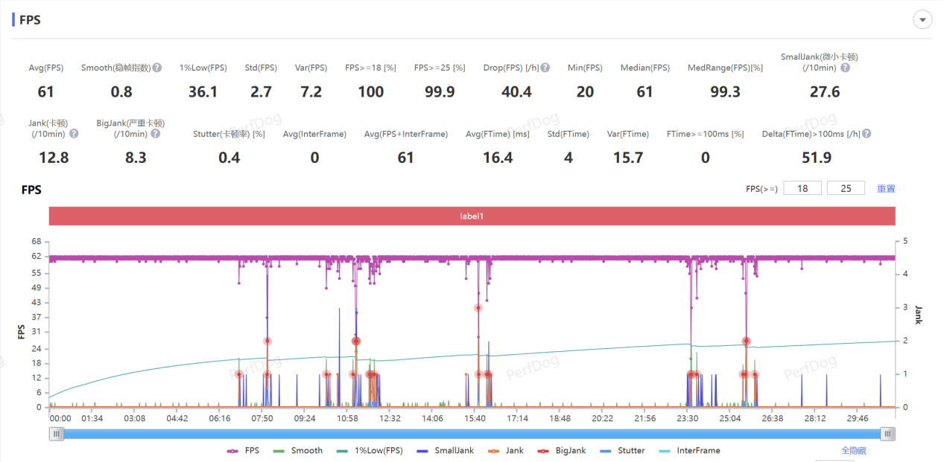This screenshot has width=944, height=462.
Task: Toggle BigJank legend item
Action: pos(563,450)
